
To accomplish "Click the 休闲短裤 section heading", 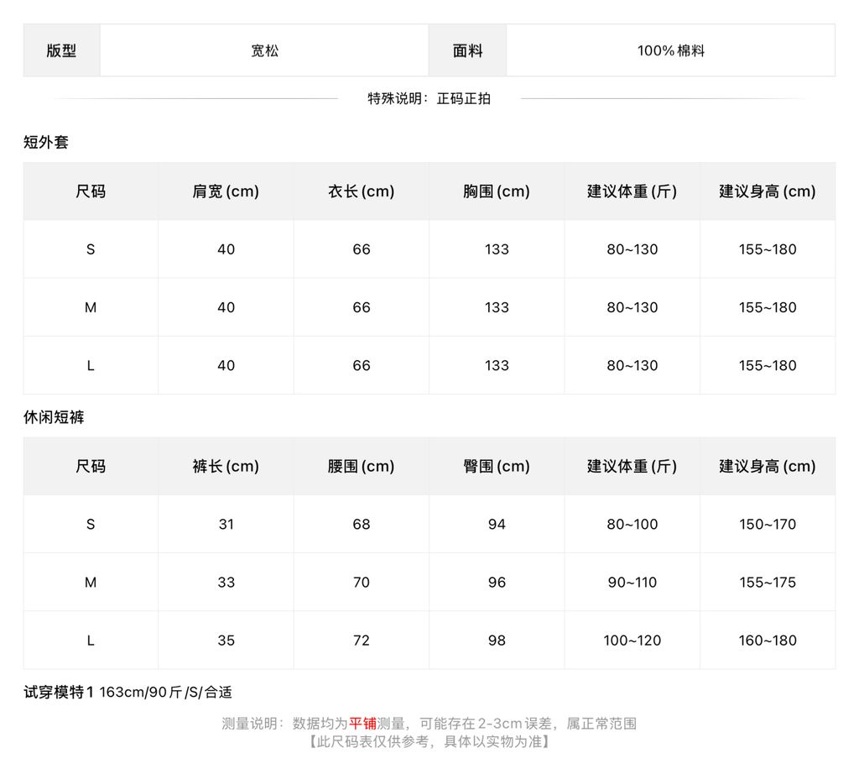I will [x=54, y=417].
